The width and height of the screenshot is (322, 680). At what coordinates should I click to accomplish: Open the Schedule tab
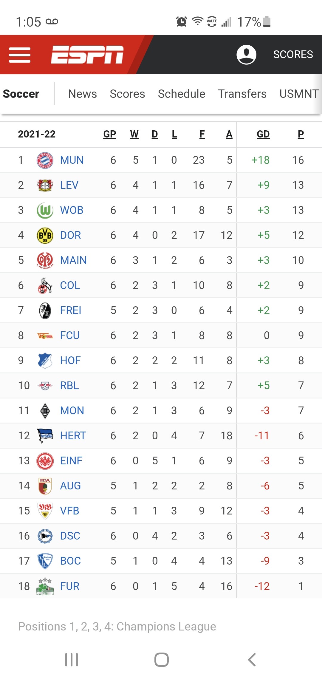point(181,94)
